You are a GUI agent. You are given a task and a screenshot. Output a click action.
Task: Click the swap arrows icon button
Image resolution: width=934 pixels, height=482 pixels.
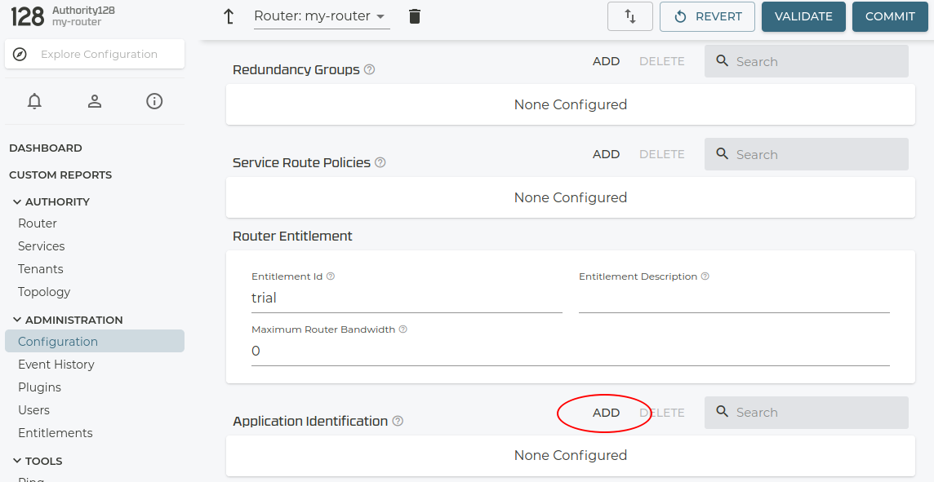(x=630, y=16)
